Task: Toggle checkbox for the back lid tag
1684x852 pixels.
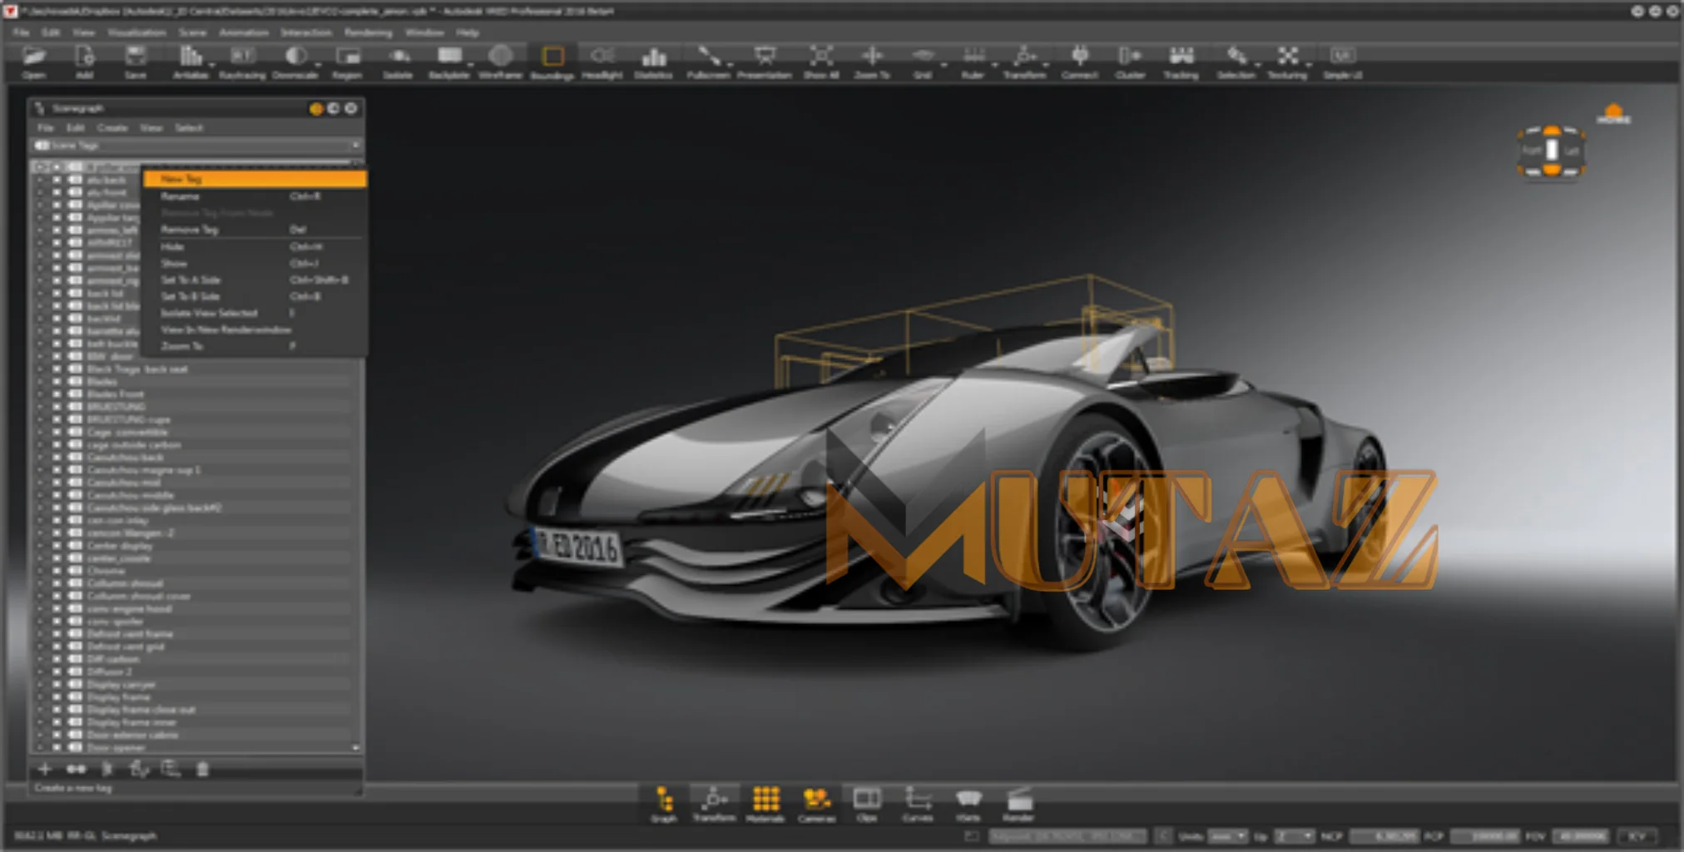Action: click(x=57, y=294)
